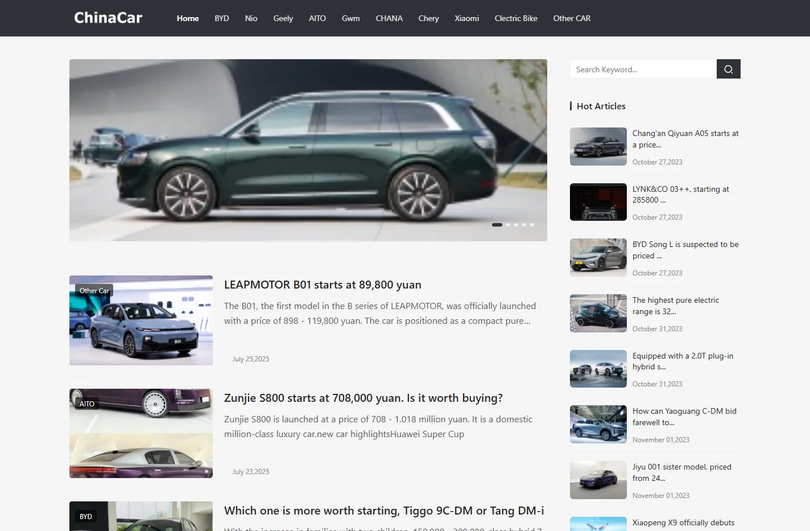810x531 pixels.
Task: Click the July 25,2025 date text
Action: (x=251, y=359)
